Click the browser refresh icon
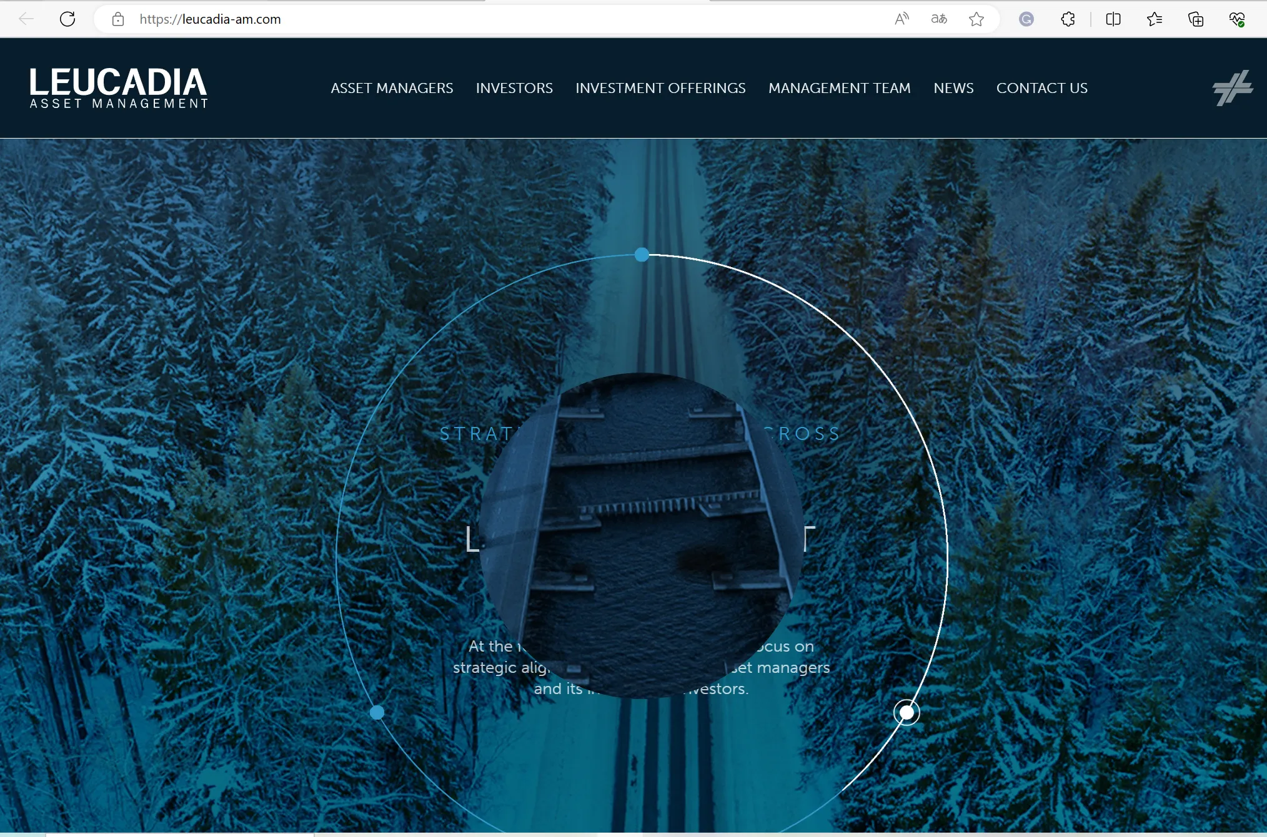This screenshot has height=837, width=1267. pyautogui.click(x=67, y=19)
